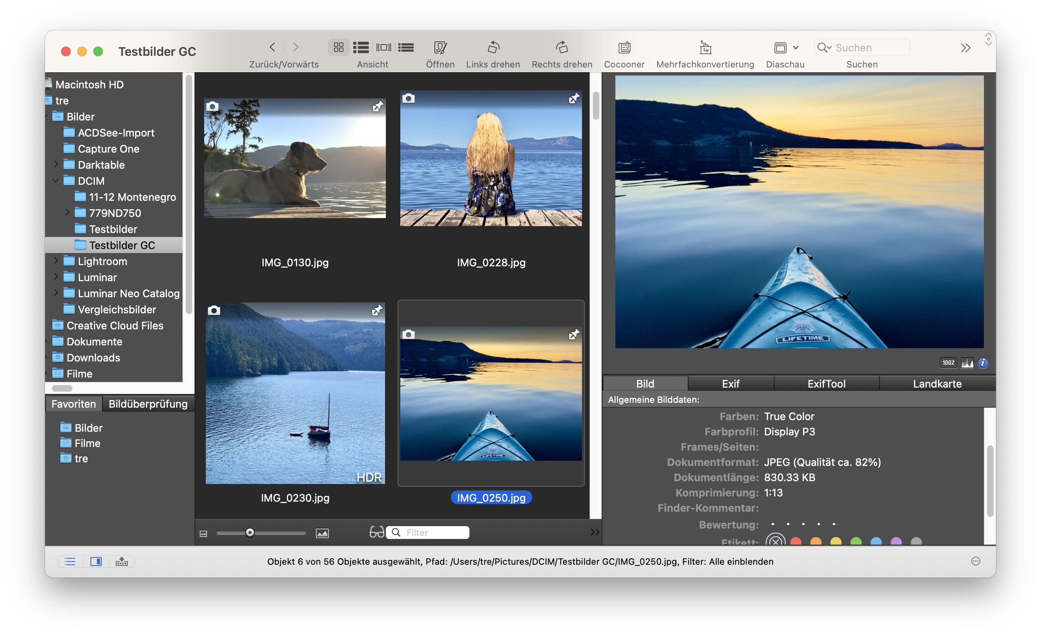Click the glasses icon beside the Filter field

click(377, 532)
